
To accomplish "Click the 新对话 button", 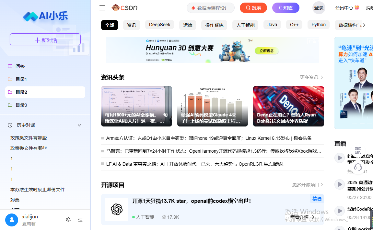I will pyautogui.click(x=45, y=39).
